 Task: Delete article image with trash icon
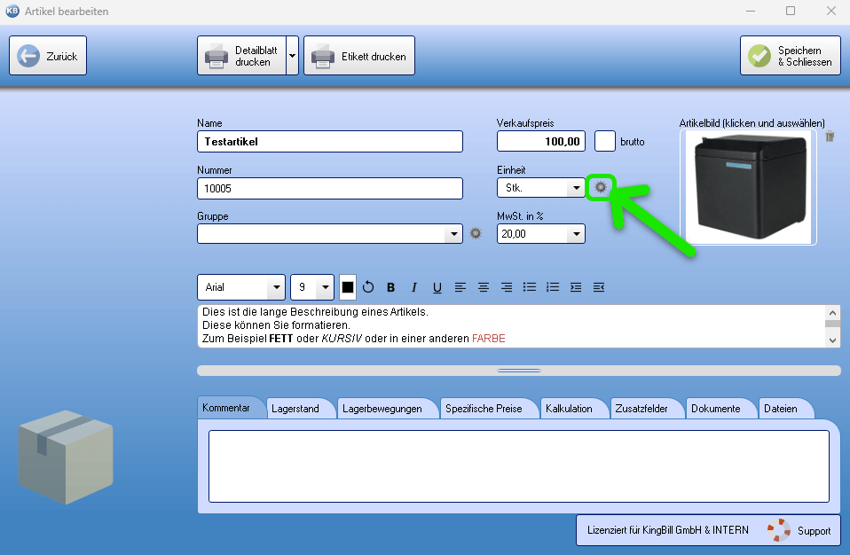click(x=830, y=137)
